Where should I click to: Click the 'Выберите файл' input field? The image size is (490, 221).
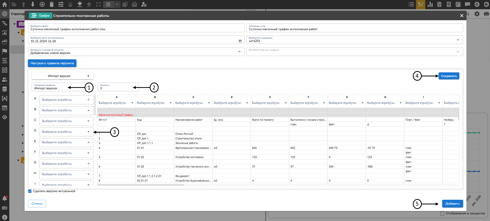coord(136,28)
